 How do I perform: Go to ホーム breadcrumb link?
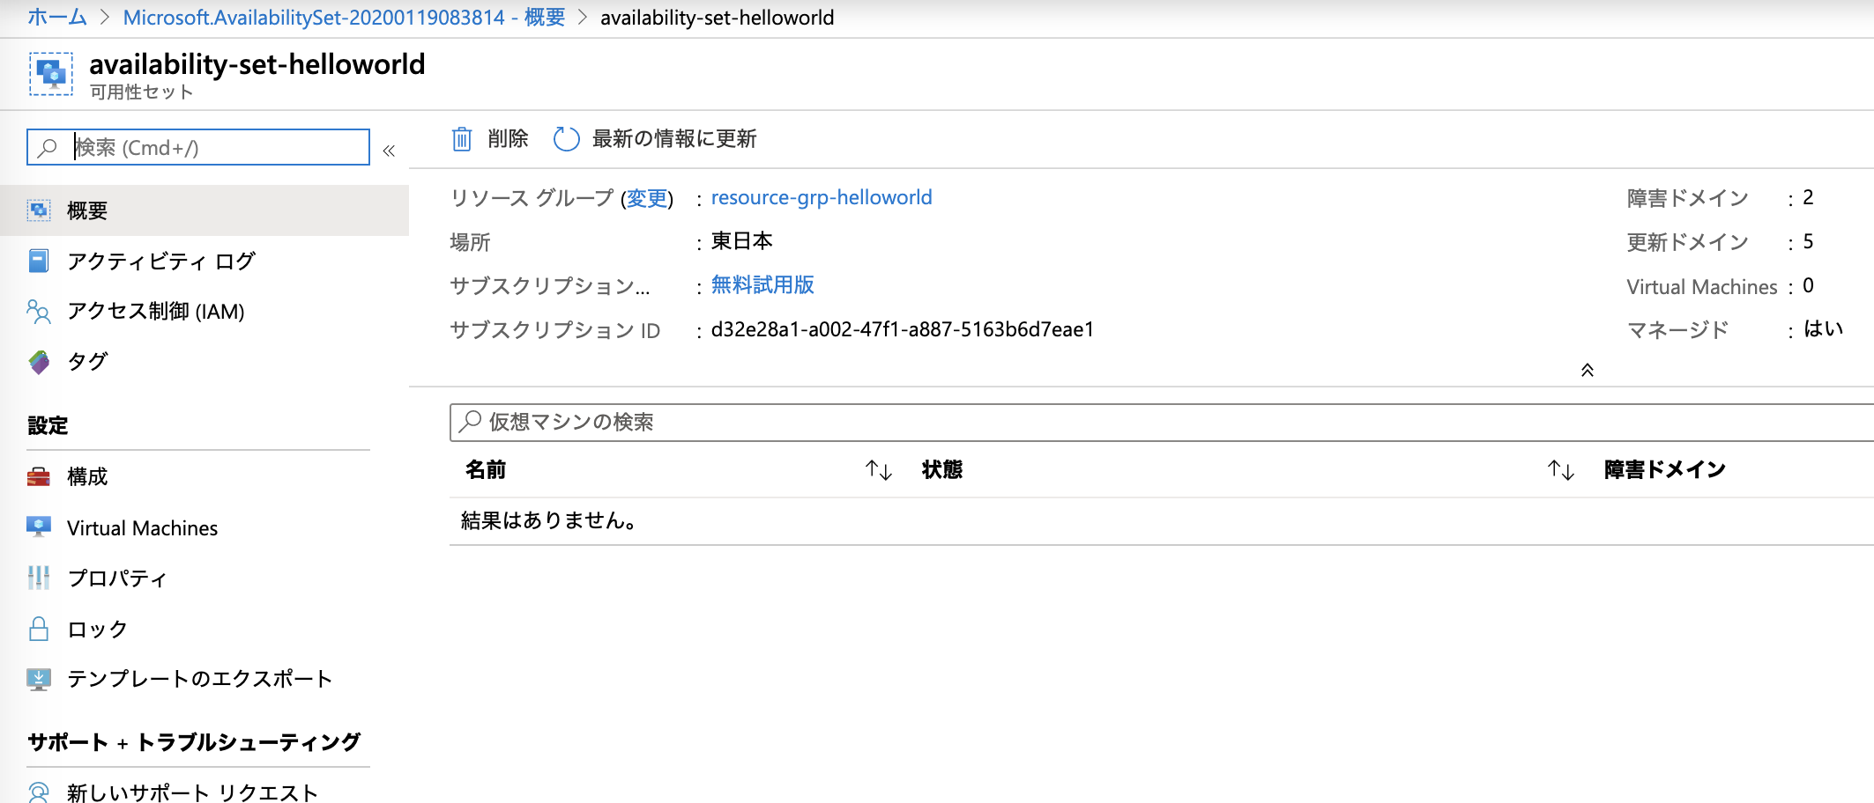pos(57,18)
